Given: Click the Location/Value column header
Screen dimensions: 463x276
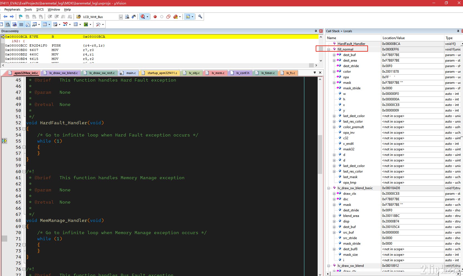Looking at the screenshot, I should tap(412, 38).
